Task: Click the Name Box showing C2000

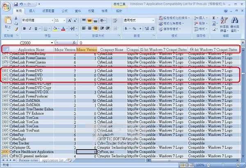Action: click(x=26, y=43)
